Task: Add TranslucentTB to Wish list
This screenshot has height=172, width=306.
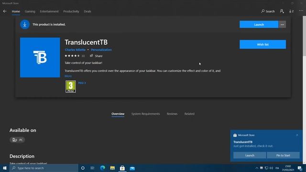Action: click(262, 44)
